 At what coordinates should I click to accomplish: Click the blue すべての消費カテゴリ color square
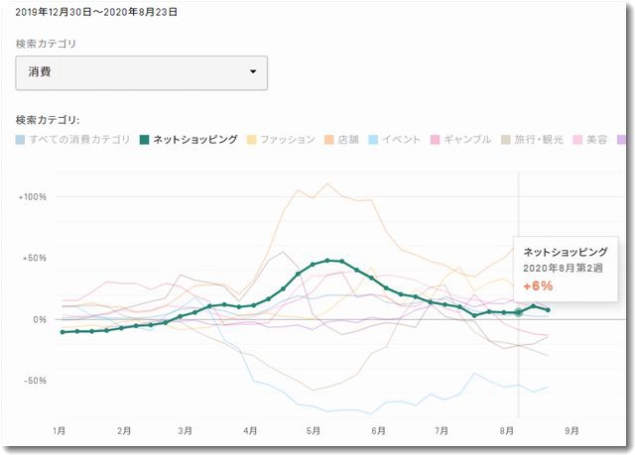[x=21, y=140]
